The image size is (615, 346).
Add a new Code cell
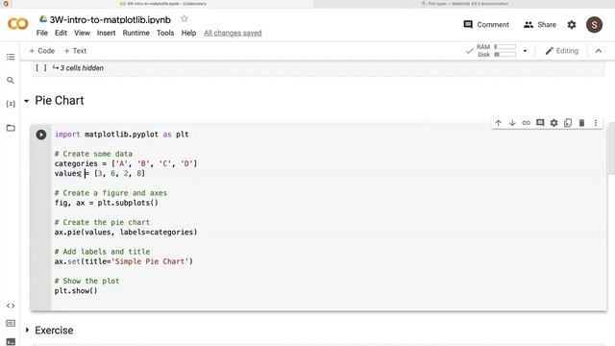tap(42, 51)
